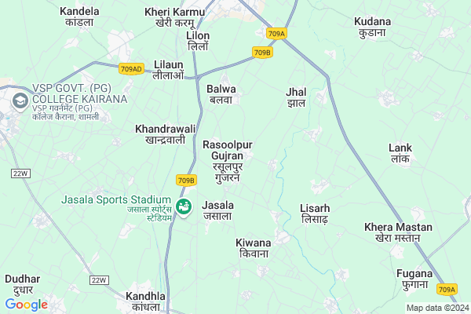Image resolution: width=471 pixels, height=314 pixels.
Task: Click the 22W road marker near Kandhla
Action: [99, 280]
